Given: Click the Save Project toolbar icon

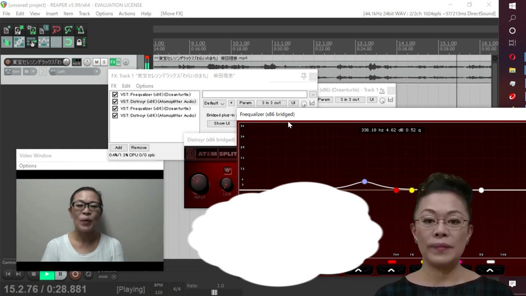Looking at the screenshot, I should coord(31,30).
